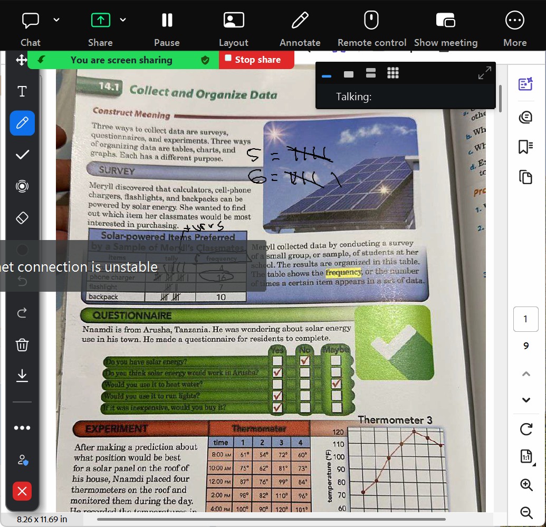546x527 pixels.
Task: Click the Talking: label
Action: pos(353,97)
